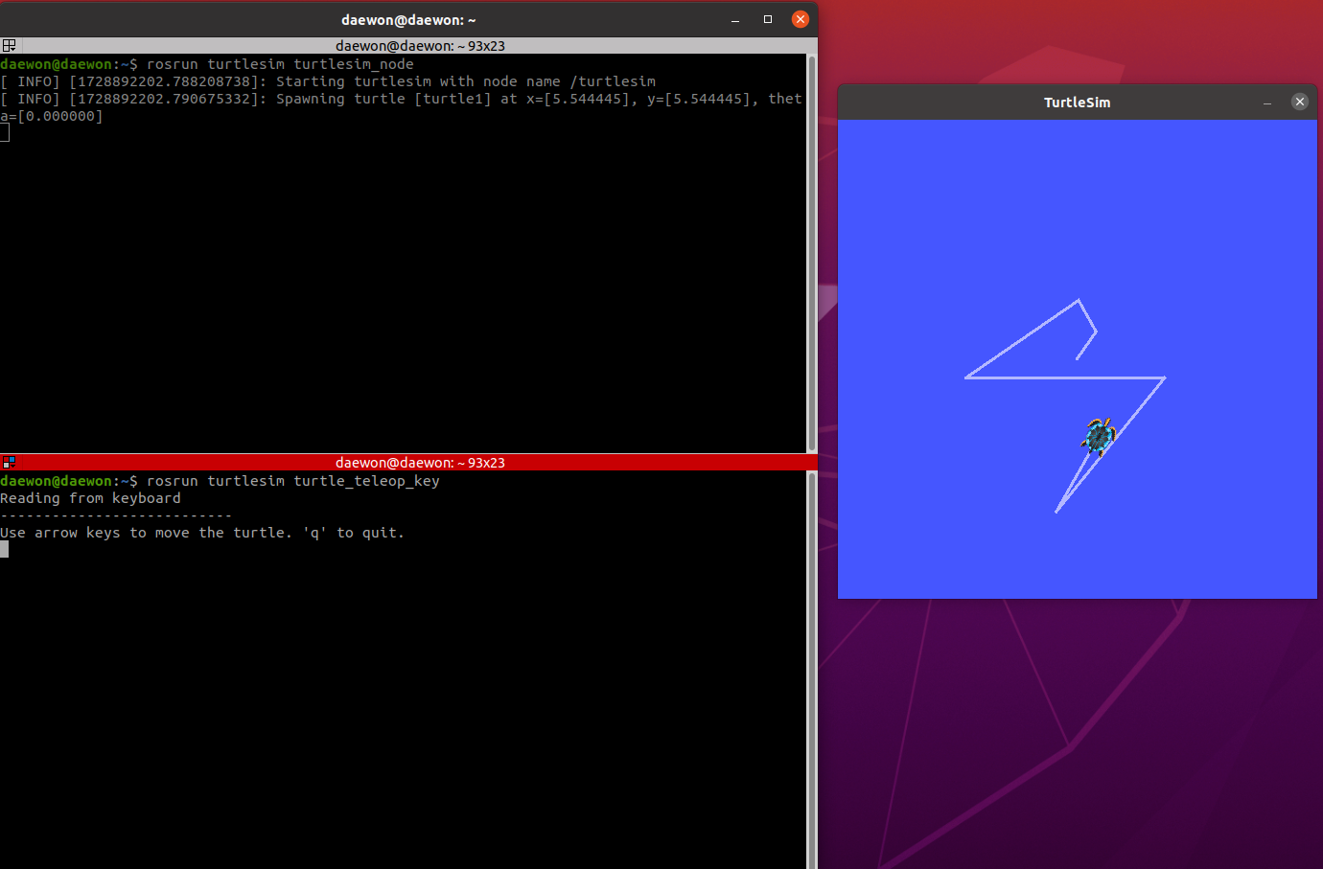Click the 'Use arrow keys to move the turtle' line
Image resolution: width=1323 pixels, height=869 pixels.
[202, 533]
